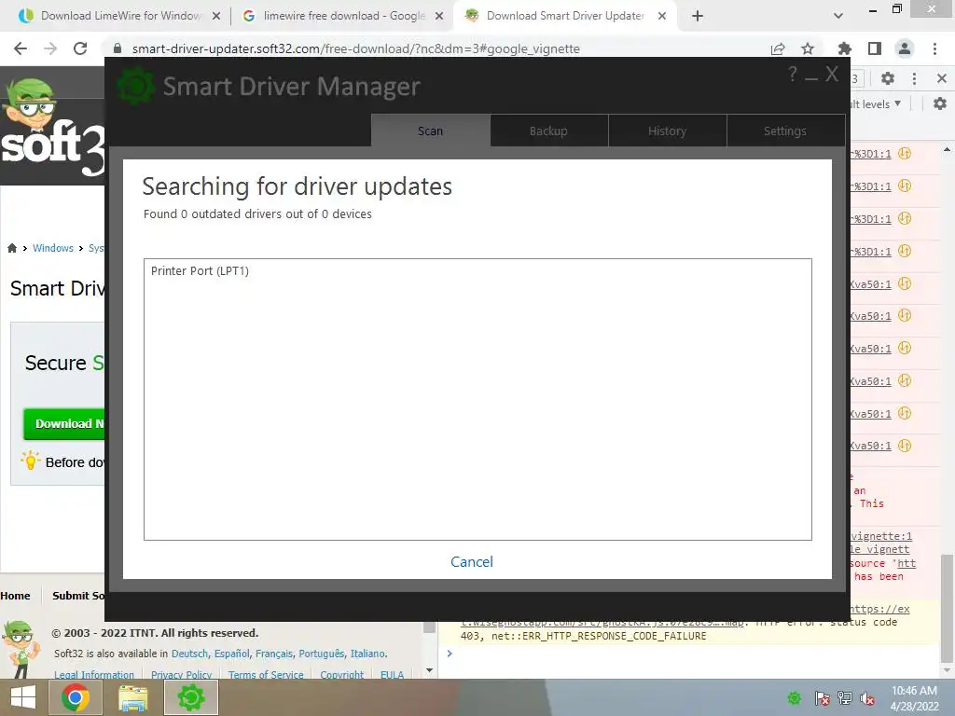Click the address bar URL

355,48
